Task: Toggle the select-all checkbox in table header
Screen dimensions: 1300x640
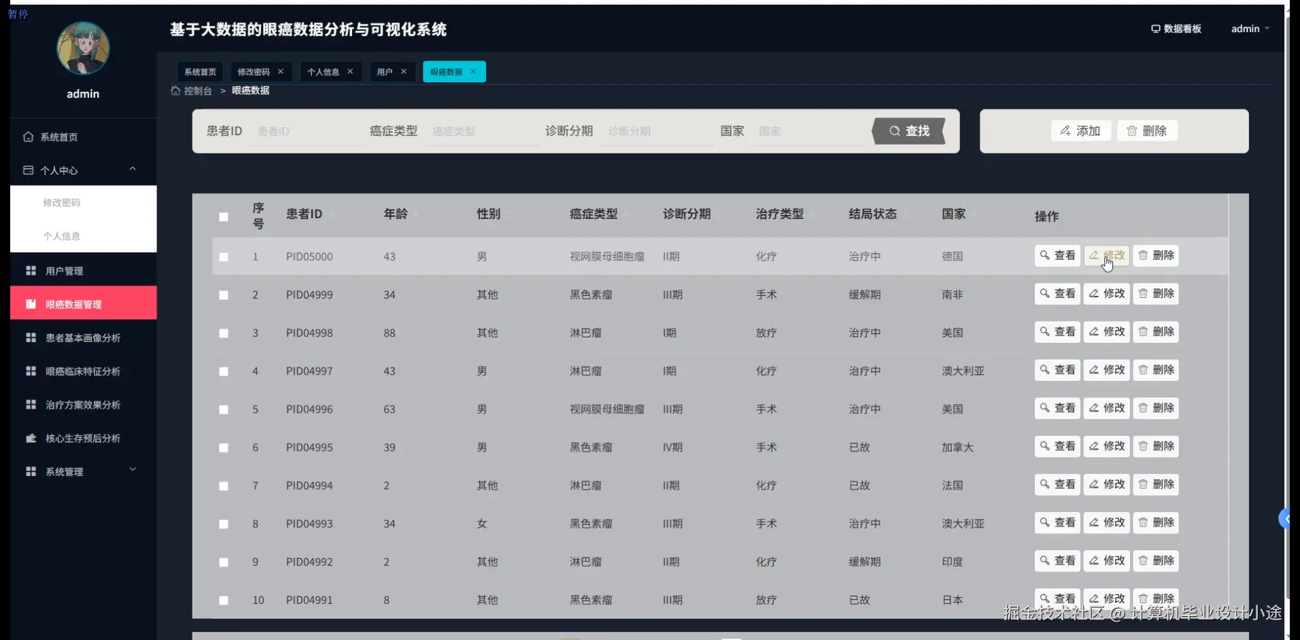Action: 224,217
